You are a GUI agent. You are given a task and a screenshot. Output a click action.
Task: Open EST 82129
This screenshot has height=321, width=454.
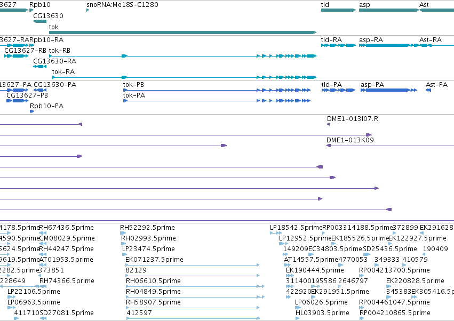[x=136, y=270]
